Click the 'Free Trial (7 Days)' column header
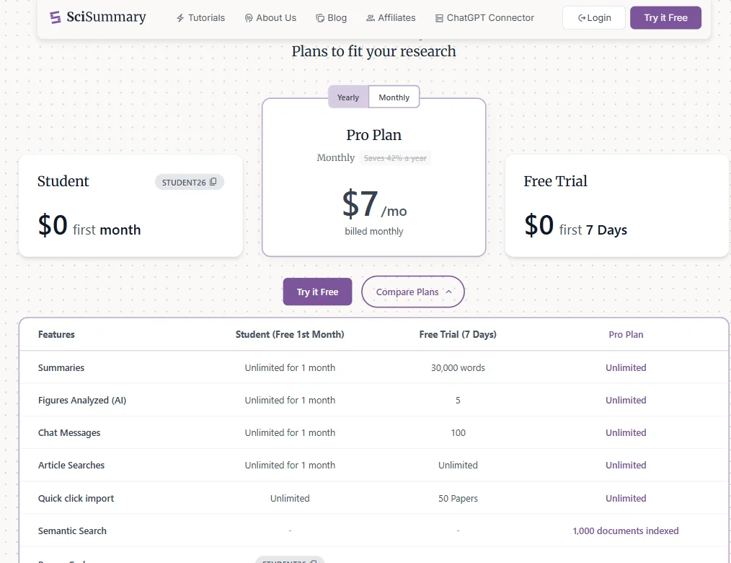 (x=458, y=334)
